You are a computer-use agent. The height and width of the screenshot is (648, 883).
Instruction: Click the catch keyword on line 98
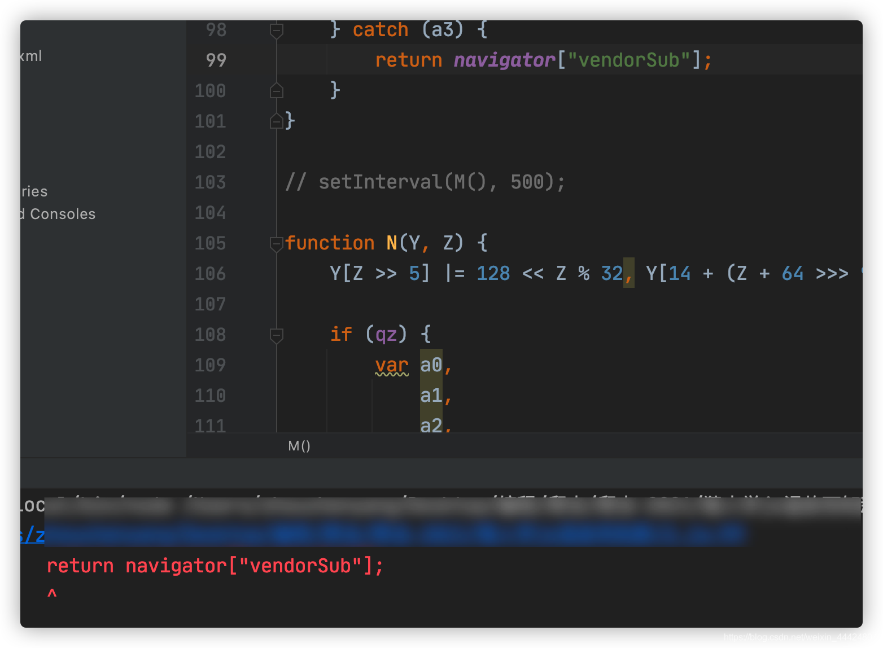pyautogui.click(x=381, y=29)
